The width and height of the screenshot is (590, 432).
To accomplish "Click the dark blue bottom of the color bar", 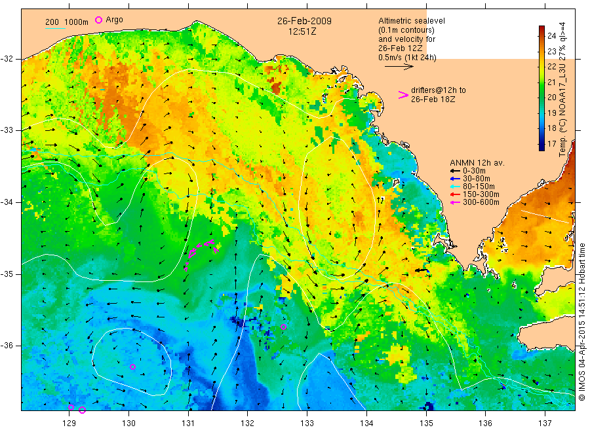I will 541,148.
